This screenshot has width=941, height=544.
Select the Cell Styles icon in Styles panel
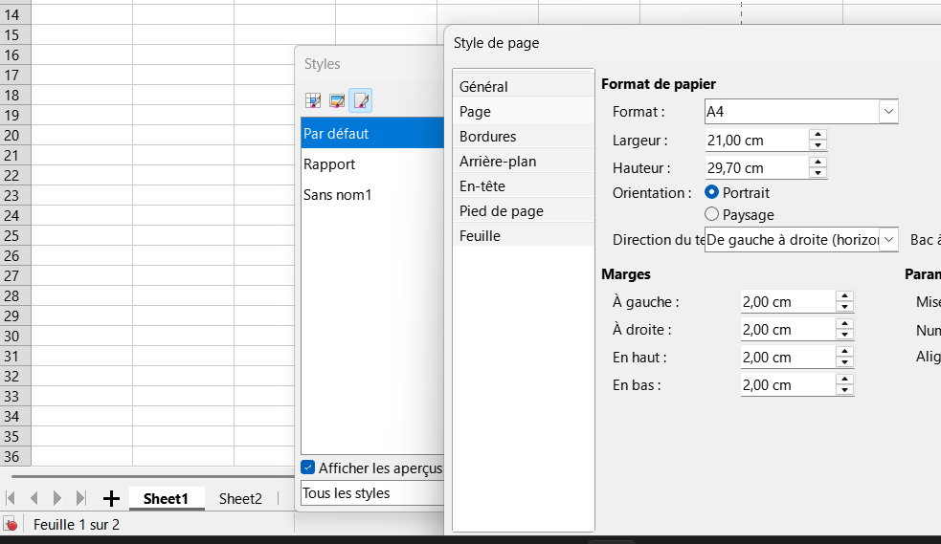tap(313, 100)
